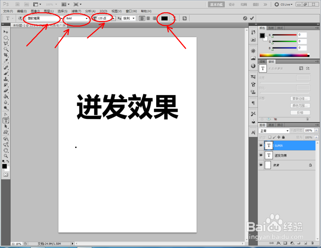This screenshot has height=248, width=321.
Task: Select the Pen tool
Action: (x=6, y=115)
